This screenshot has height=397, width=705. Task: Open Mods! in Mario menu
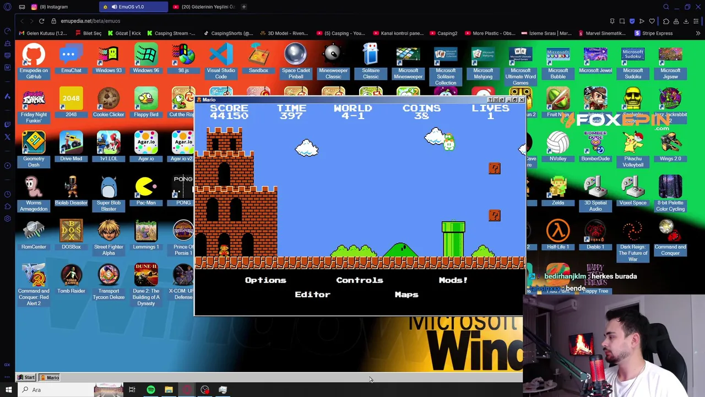tap(453, 280)
